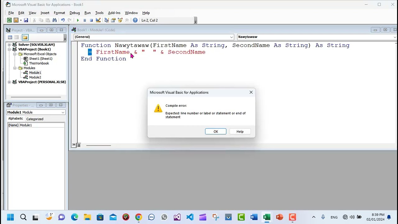Collapse the Modules folder

tap(15, 68)
